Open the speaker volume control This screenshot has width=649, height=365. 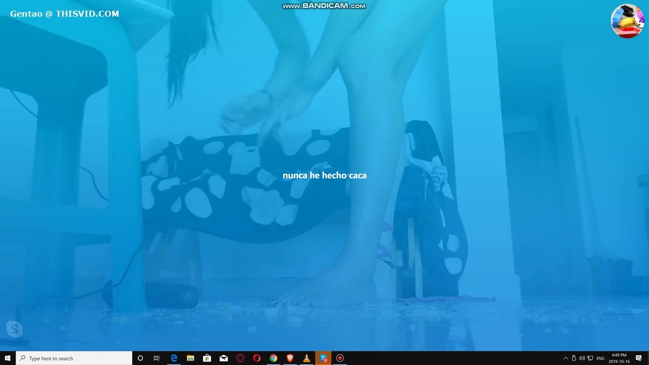tap(582, 358)
